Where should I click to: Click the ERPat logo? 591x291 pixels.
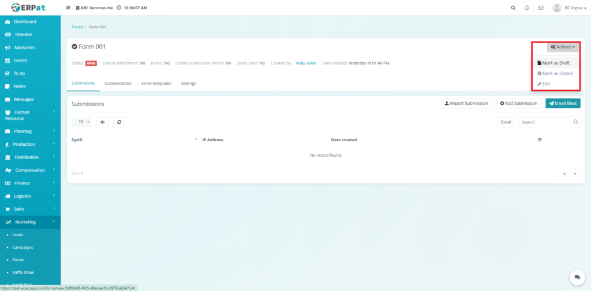pos(30,7)
